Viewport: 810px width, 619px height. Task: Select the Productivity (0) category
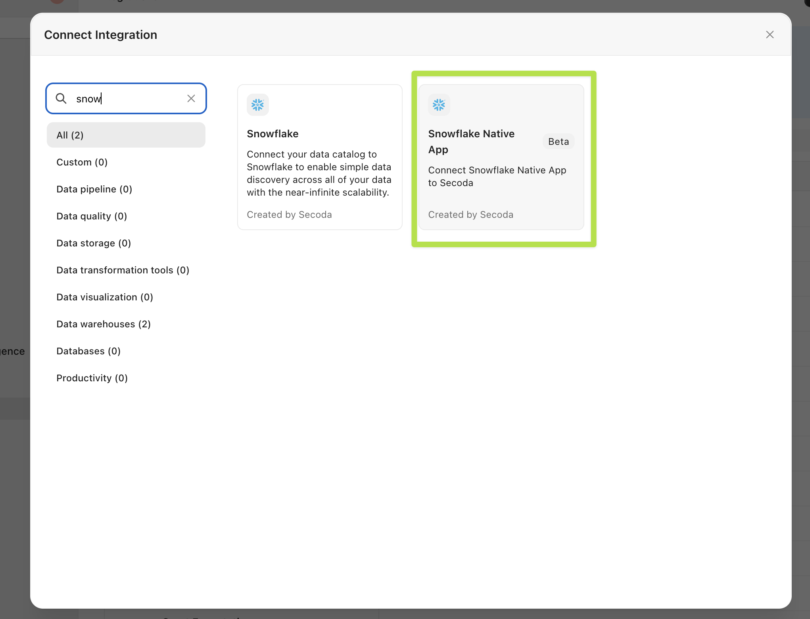coord(92,378)
